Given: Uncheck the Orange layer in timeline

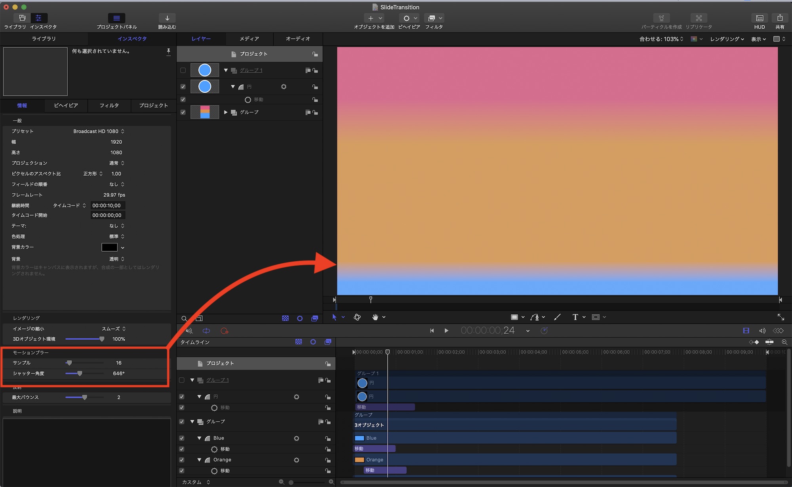Looking at the screenshot, I should click(182, 460).
